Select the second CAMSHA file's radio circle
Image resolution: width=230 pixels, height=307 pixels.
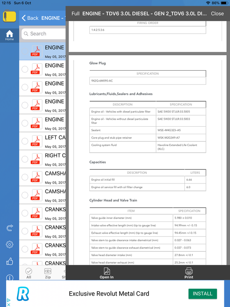25,195
